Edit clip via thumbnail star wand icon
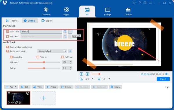This screenshot has height=110, width=174. 17,102
